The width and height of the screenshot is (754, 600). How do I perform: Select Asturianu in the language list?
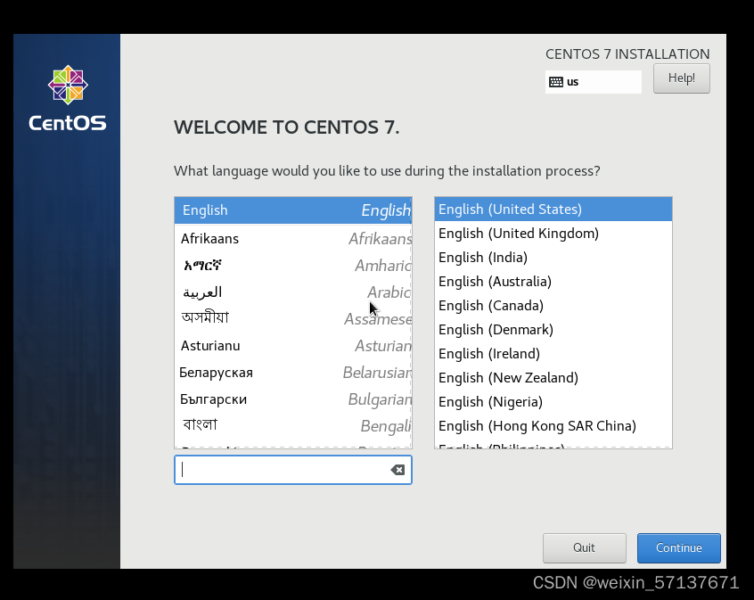[x=293, y=346]
